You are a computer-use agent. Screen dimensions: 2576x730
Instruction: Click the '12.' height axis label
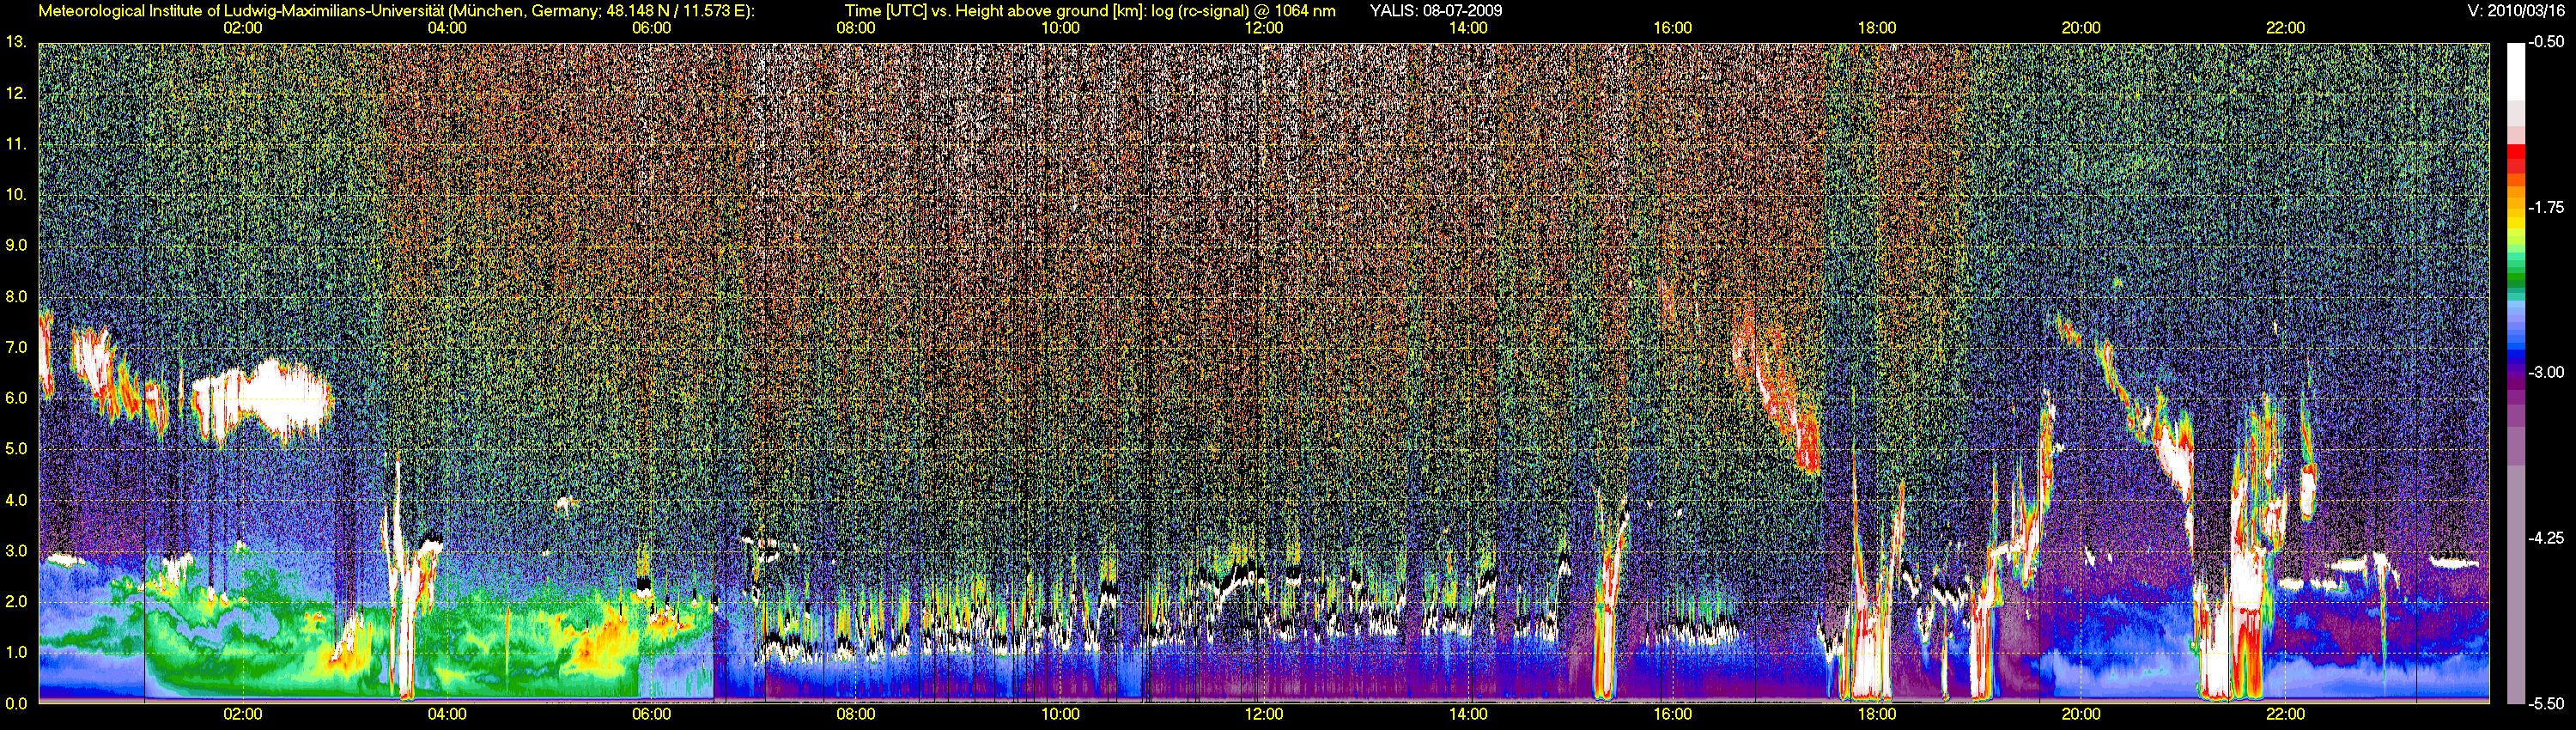pos(16,94)
